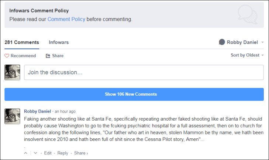Open Robby Daniel's profile from the comment author name
This screenshot has width=269, height=160.
coord(37,111)
